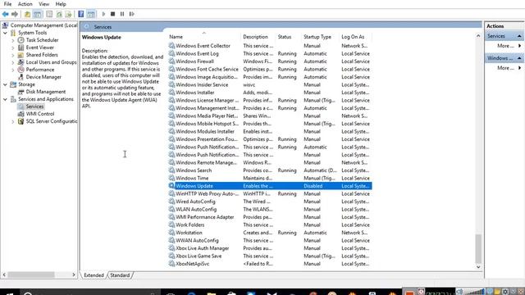Select the Windows Firewall service row

point(270,61)
